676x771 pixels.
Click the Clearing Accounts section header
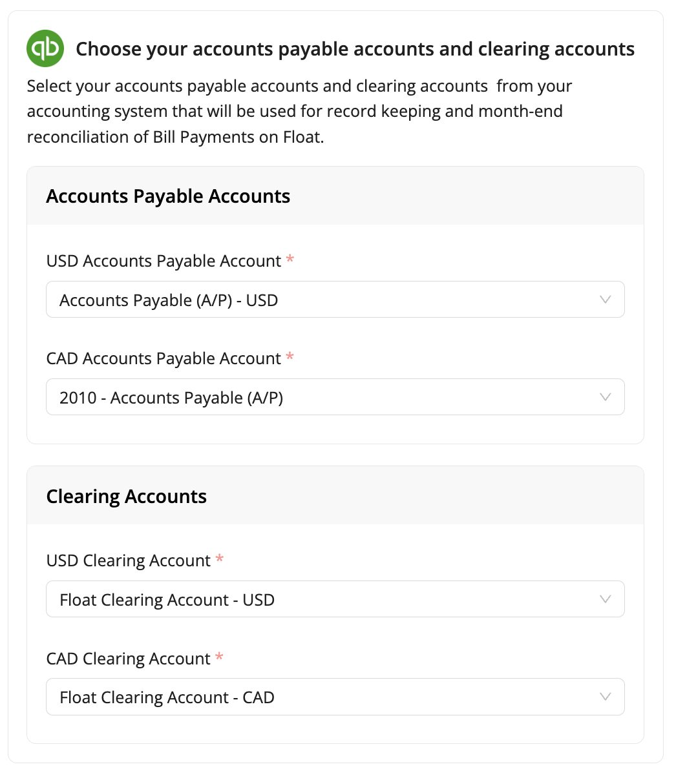tap(127, 496)
